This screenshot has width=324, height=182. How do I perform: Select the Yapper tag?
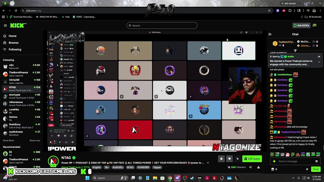tap(157, 167)
